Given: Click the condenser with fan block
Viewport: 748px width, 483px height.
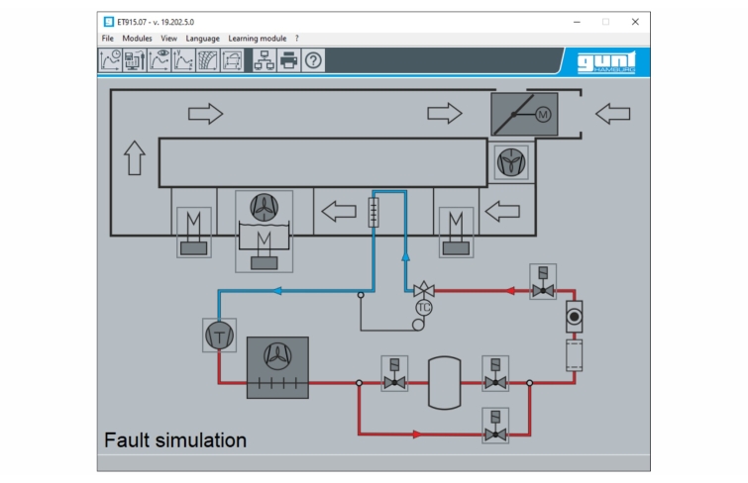Looking at the screenshot, I should pos(277,367).
